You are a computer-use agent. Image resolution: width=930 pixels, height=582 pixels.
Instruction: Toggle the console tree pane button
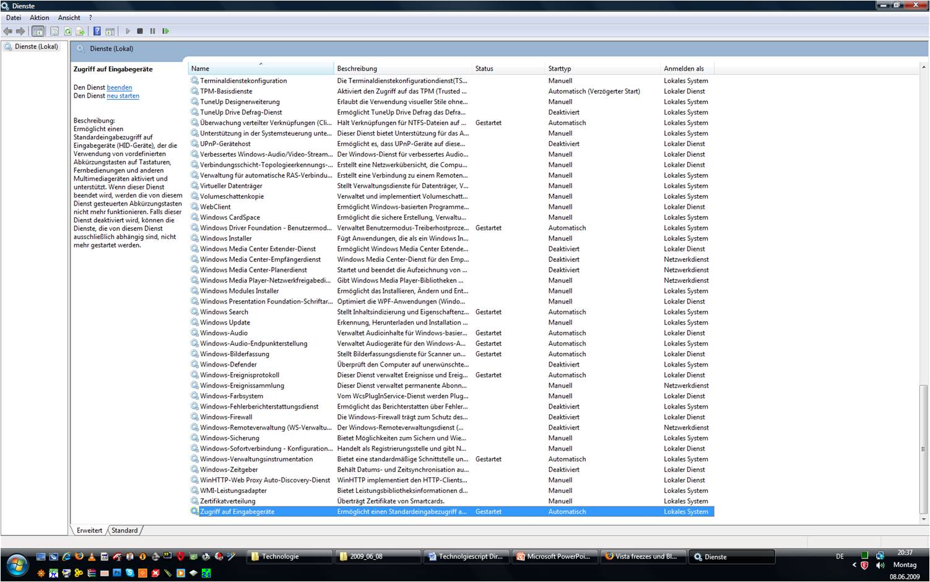(x=38, y=31)
